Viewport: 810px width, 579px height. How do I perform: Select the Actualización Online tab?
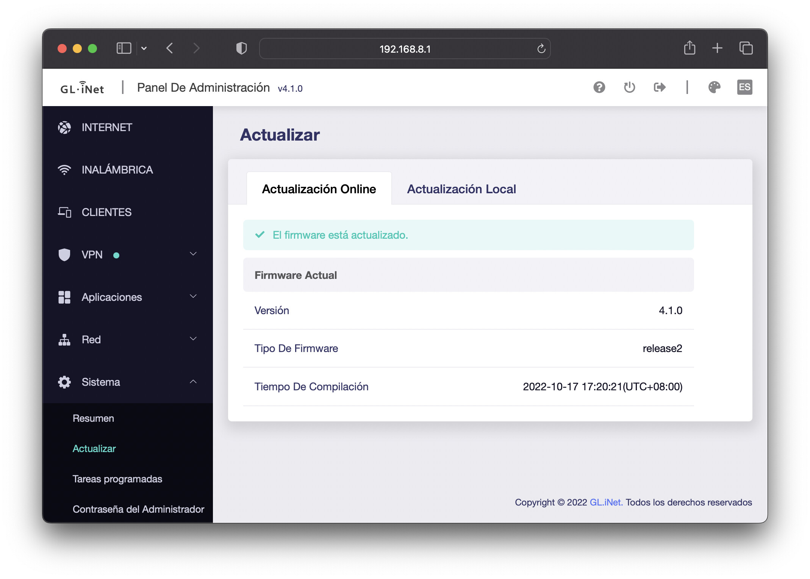(x=319, y=189)
